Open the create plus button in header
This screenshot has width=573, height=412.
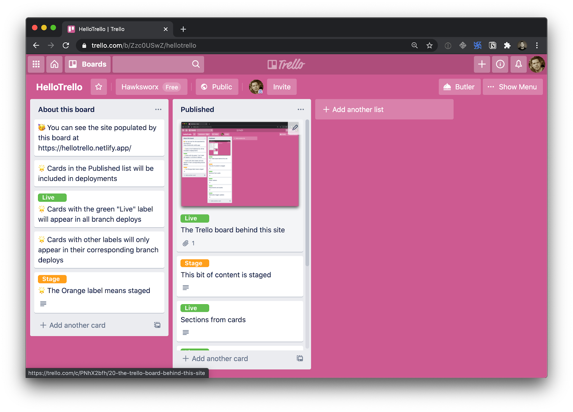[x=482, y=64]
